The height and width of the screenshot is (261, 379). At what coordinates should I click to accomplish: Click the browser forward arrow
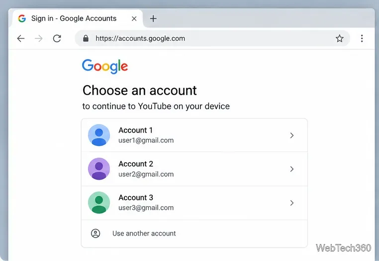pyautogui.click(x=39, y=38)
